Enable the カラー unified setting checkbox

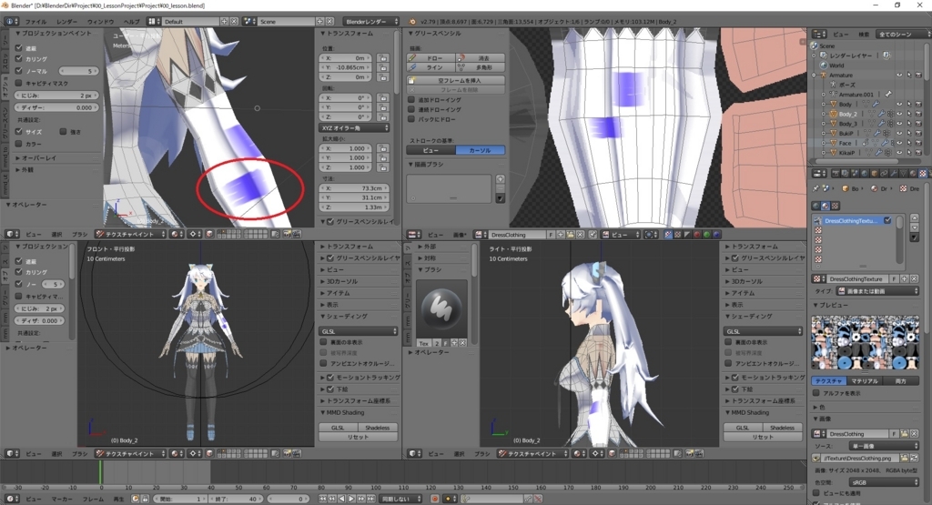pos(19,144)
